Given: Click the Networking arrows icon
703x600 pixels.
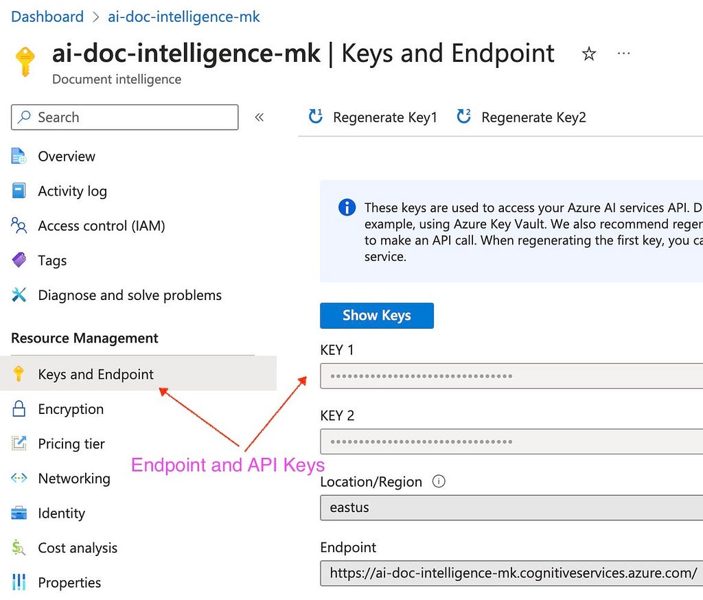Looking at the screenshot, I should pyautogui.click(x=19, y=478).
